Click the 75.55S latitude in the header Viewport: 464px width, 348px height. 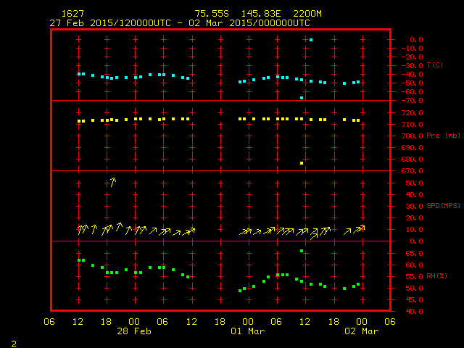(210, 14)
